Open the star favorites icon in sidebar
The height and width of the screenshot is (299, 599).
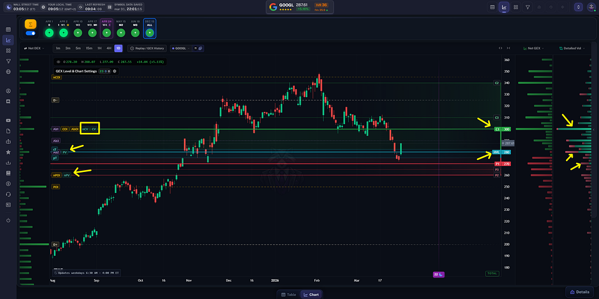(x=8, y=152)
